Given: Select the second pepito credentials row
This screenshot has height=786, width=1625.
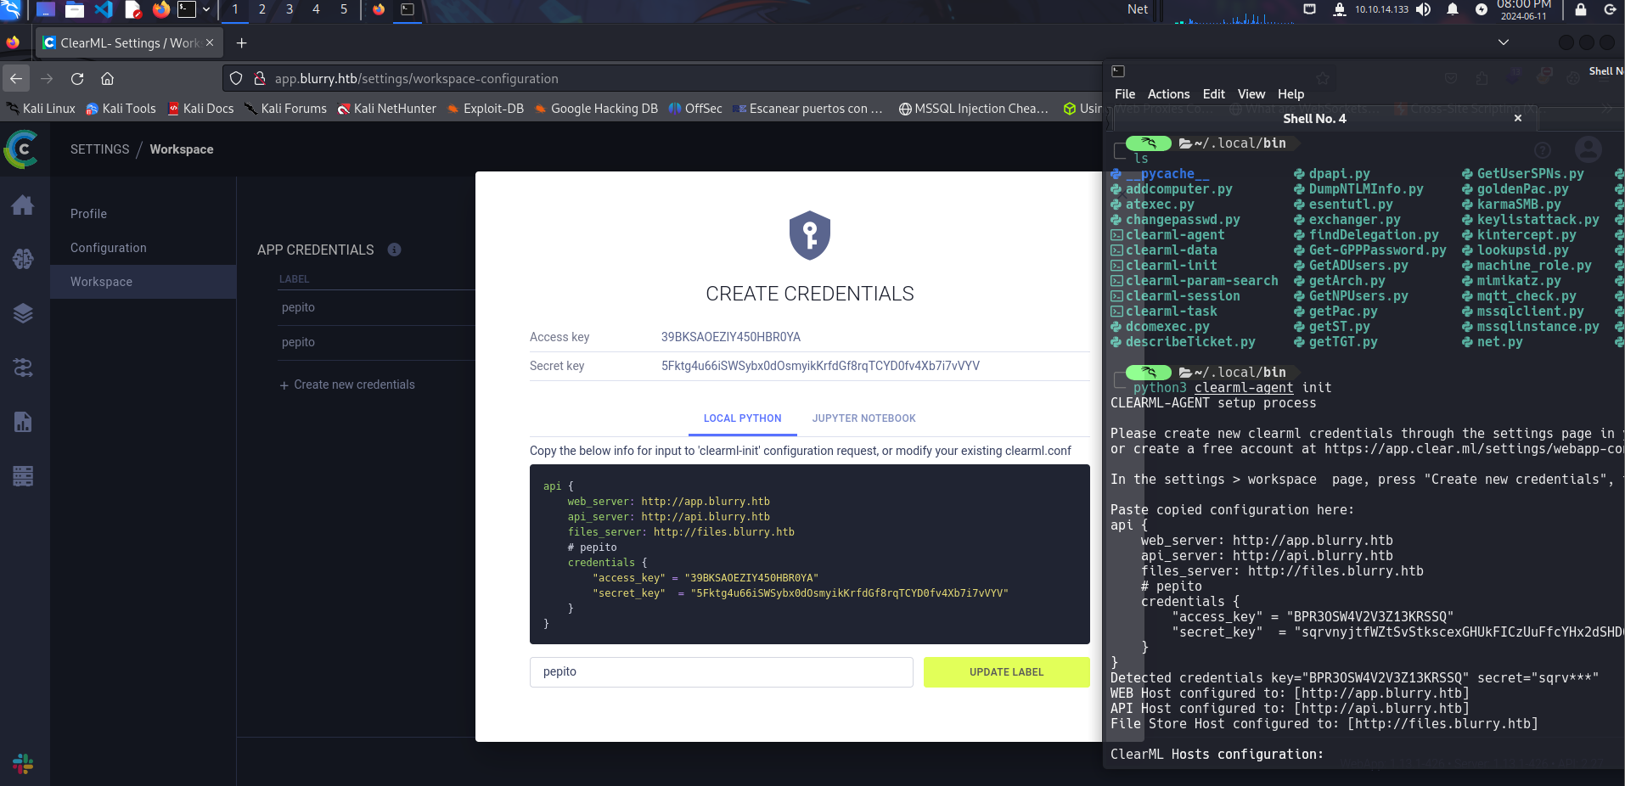Looking at the screenshot, I should point(378,342).
